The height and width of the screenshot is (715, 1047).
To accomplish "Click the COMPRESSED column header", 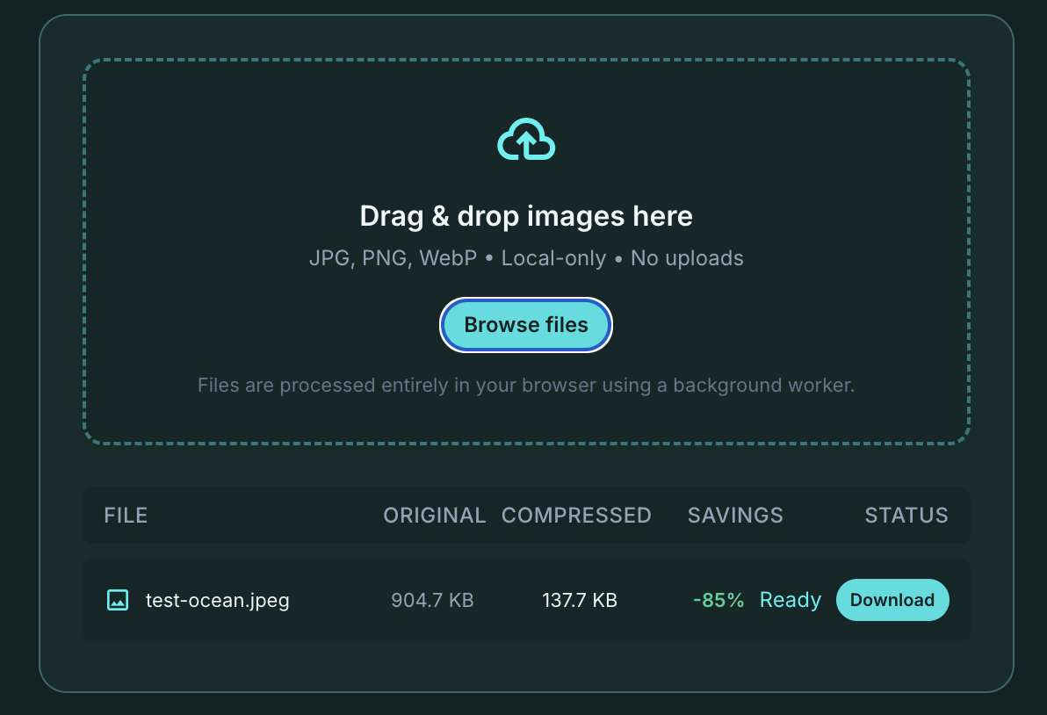I will (x=576, y=516).
